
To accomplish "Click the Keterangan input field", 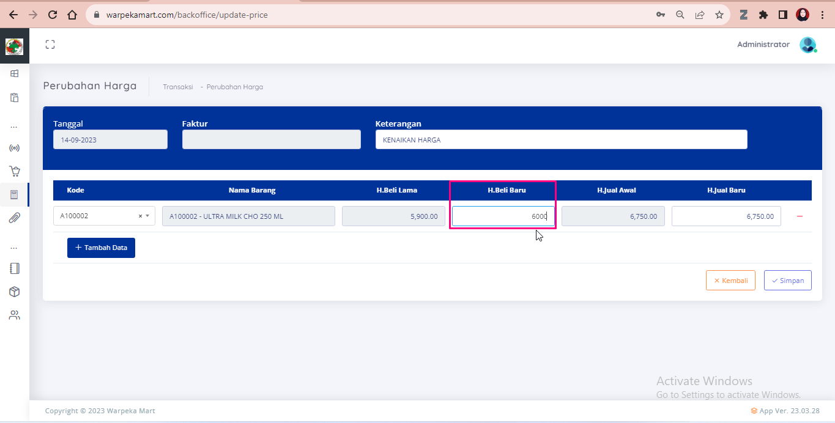I will pyautogui.click(x=562, y=139).
